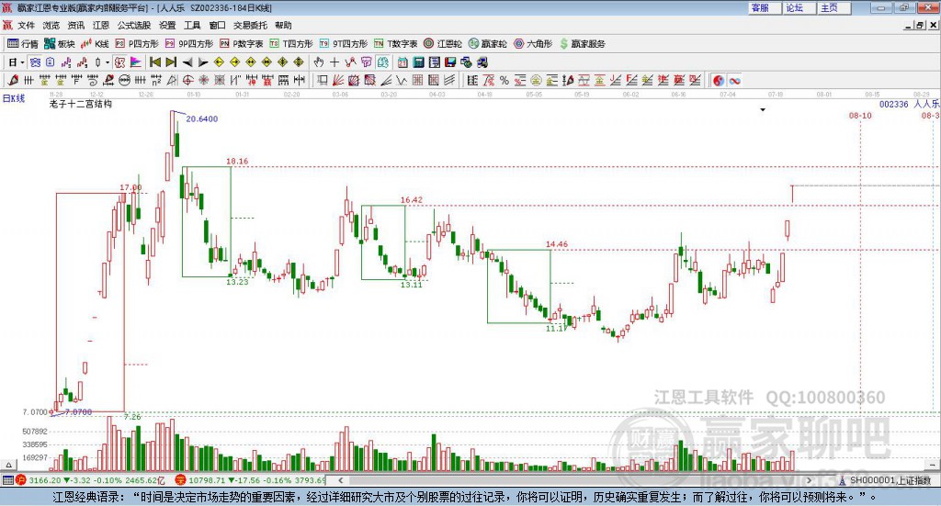Viewport: 941px width, 506px height.
Task: Expand the candlestick style dropdown arrow
Action: [x=108, y=62]
